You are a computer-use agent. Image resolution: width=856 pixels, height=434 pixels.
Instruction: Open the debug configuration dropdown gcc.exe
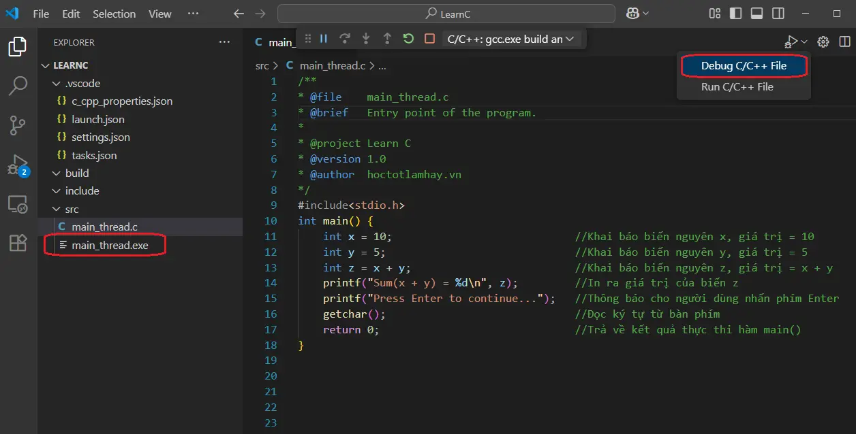511,39
